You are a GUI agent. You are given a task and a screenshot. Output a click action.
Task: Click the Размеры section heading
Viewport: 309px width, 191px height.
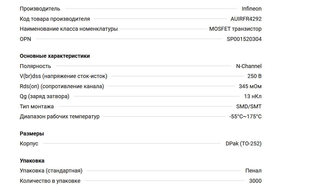click(32, 134)
